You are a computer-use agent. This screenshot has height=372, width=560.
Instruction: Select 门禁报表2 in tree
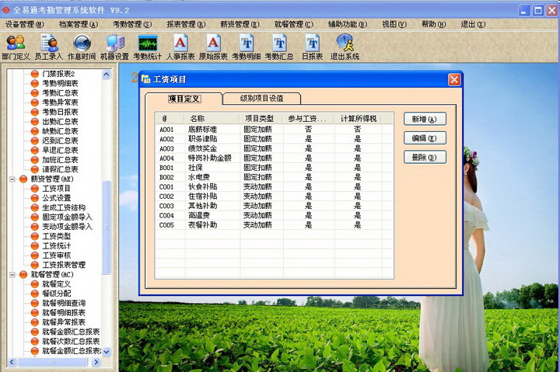(x=58, y=74)
